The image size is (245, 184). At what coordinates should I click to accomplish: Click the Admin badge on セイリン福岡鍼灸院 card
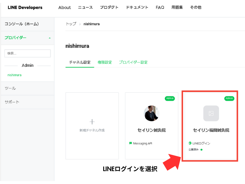229,98
